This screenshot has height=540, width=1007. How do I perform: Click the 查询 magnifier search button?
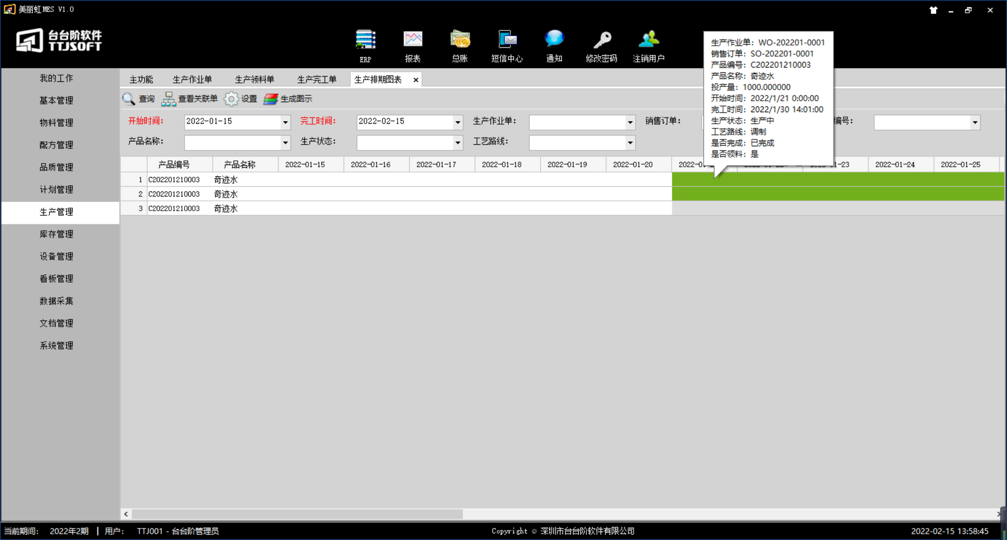click(x=138, y=99)
